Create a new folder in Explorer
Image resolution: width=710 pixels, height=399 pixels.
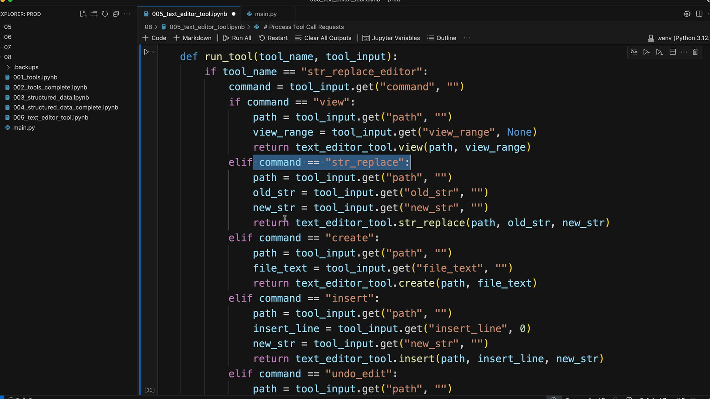94,14
